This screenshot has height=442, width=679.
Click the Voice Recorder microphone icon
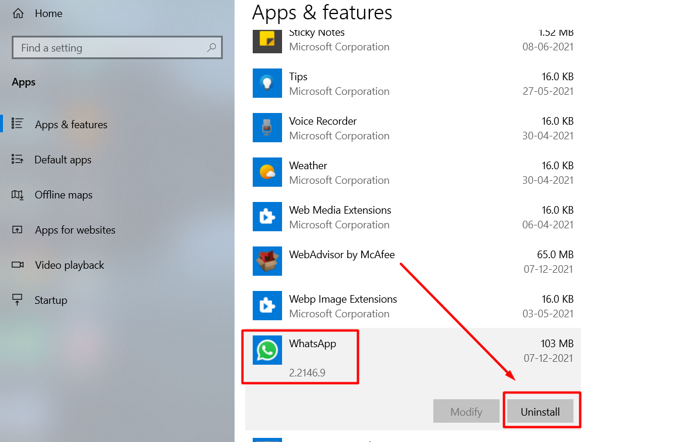tap(267, 128)
